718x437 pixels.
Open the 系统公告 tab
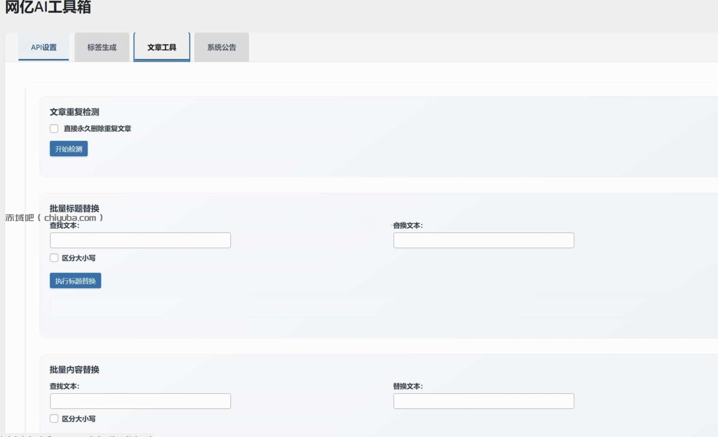pyautogui.click(x=222, y=47)
